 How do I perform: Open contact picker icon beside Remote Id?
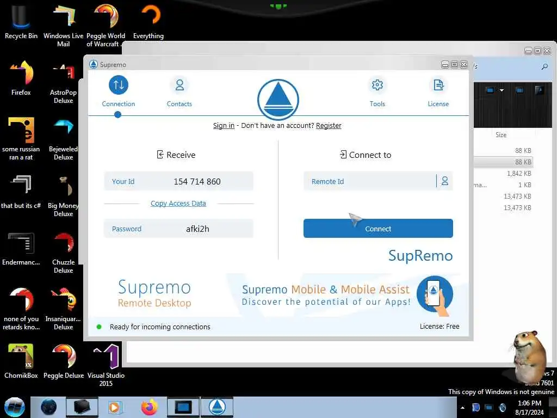pos(445,181)
